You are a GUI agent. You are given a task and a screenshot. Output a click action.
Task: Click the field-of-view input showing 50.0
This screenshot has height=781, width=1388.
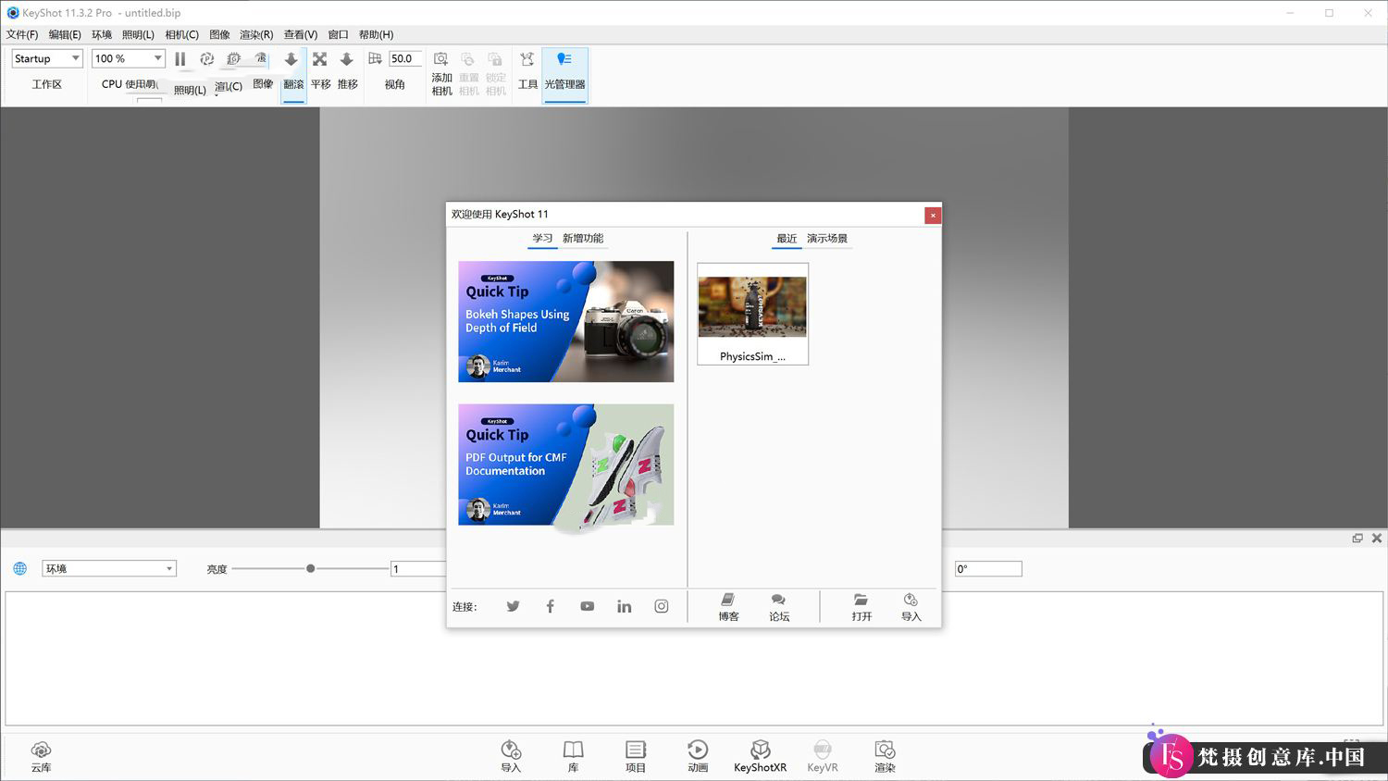[405, 58]
